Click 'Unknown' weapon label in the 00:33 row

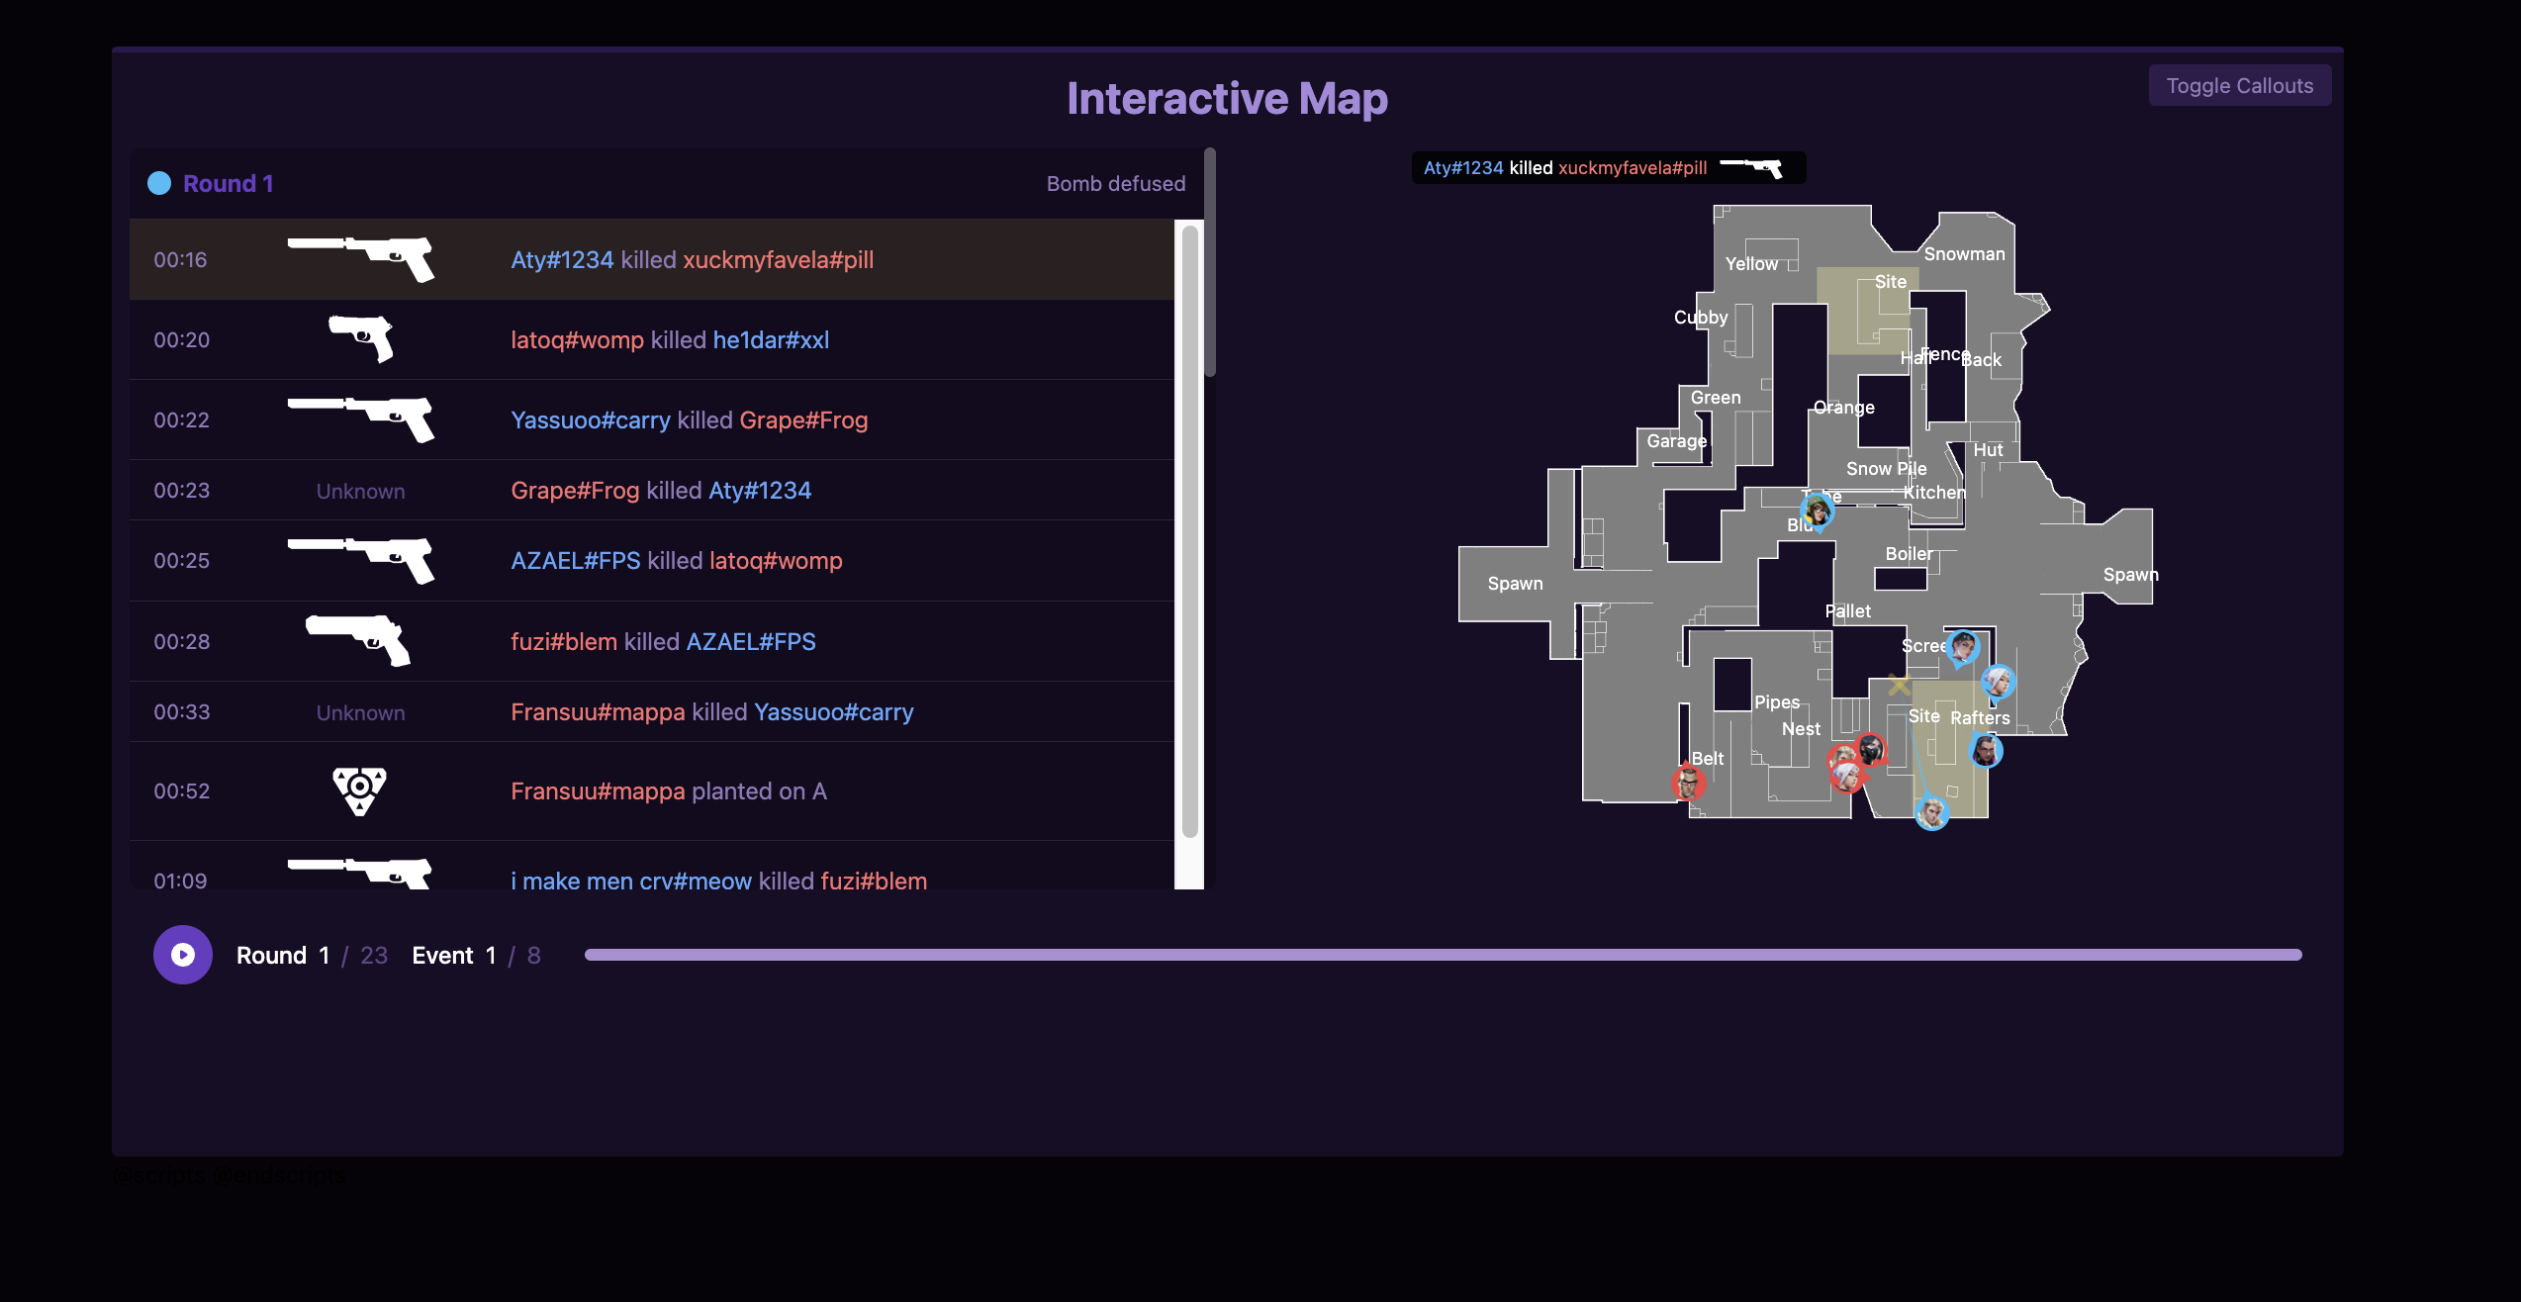360,712
